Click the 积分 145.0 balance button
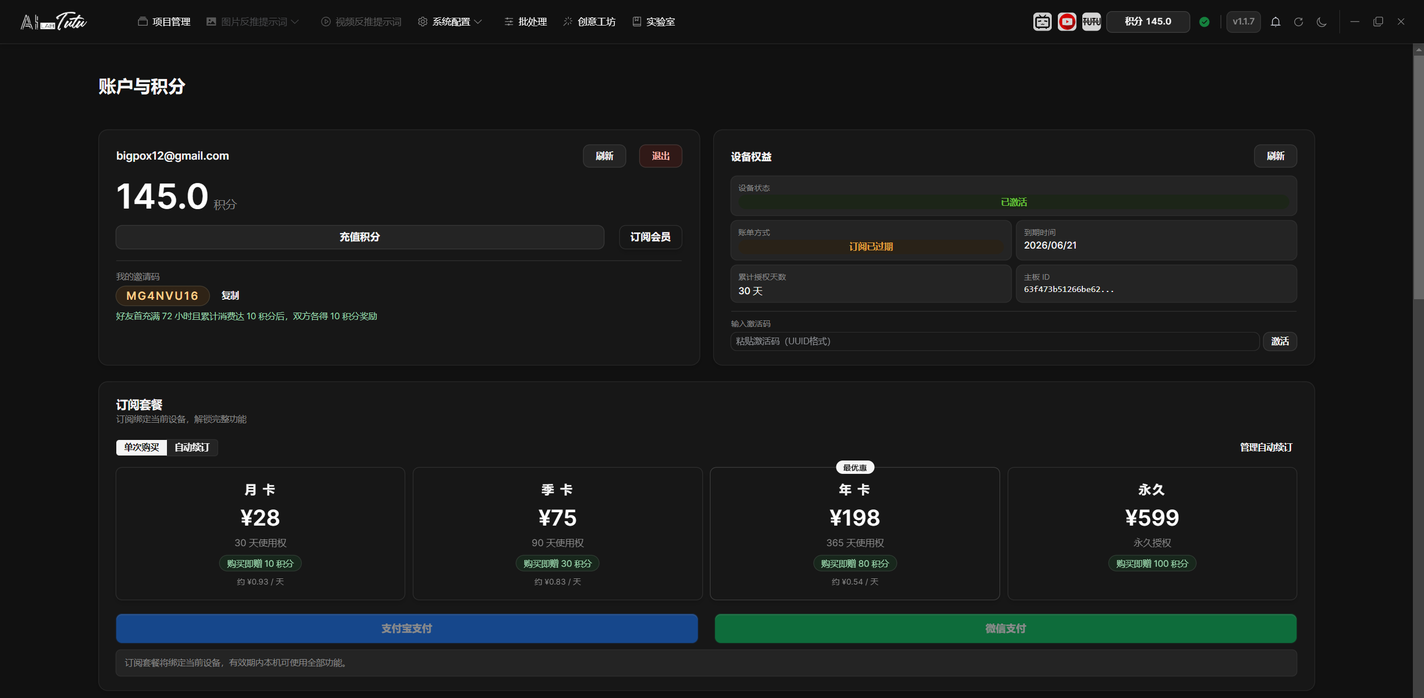The height and width of the screenshot is (698, 1424). pos(1148,22)
